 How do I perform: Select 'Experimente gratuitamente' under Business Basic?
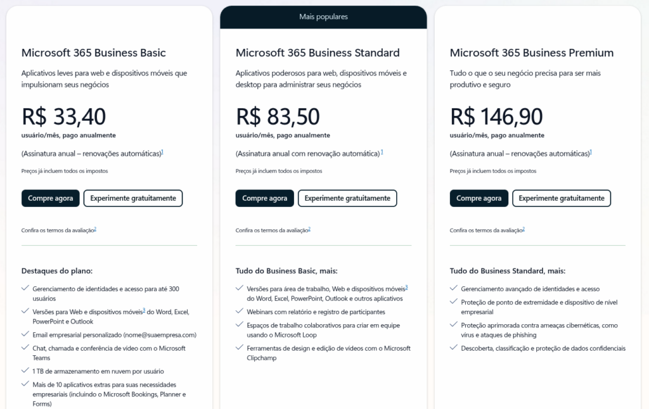click(132, 198)
